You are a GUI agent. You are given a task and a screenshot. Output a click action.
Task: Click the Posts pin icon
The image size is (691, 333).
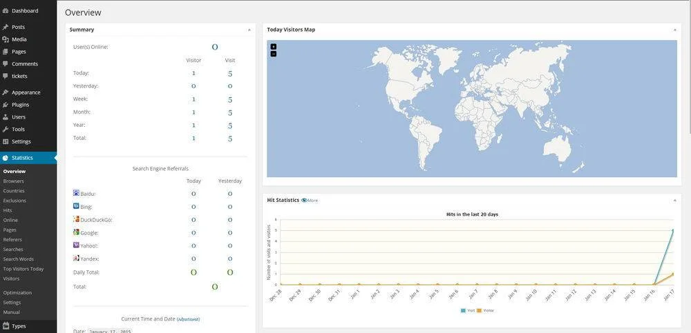point(6,27)
